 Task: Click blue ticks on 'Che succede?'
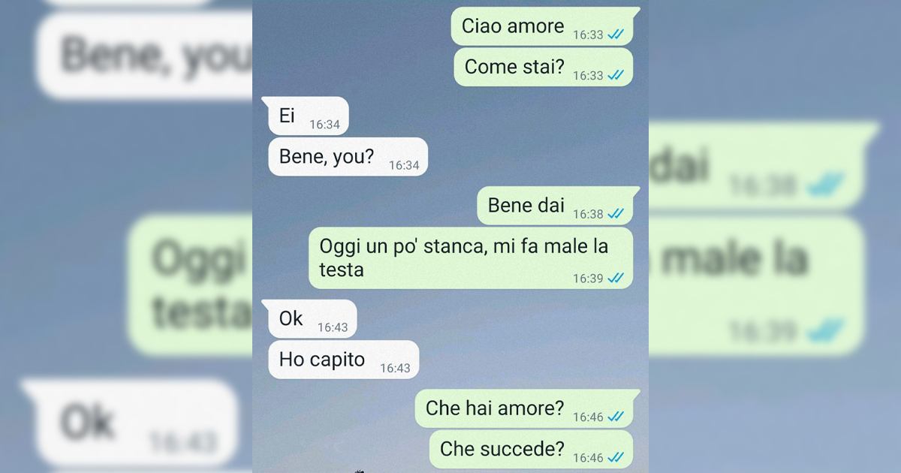pyautogui.click(x=616, y=457)
